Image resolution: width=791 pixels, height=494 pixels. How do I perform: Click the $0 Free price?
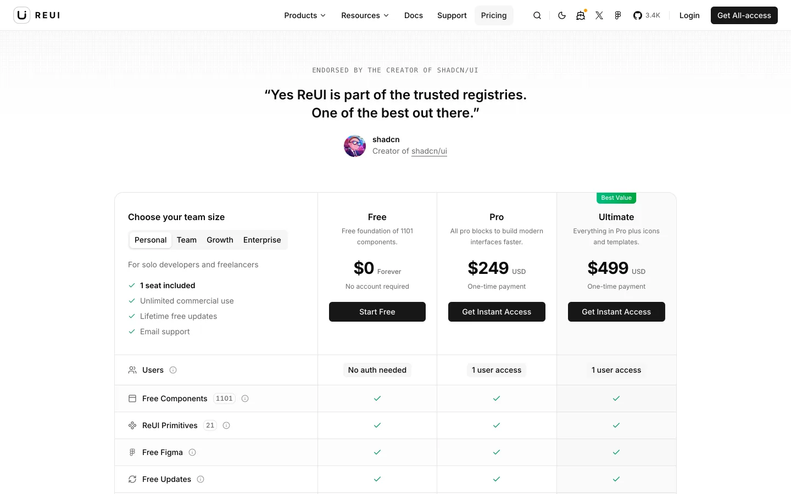364,268
